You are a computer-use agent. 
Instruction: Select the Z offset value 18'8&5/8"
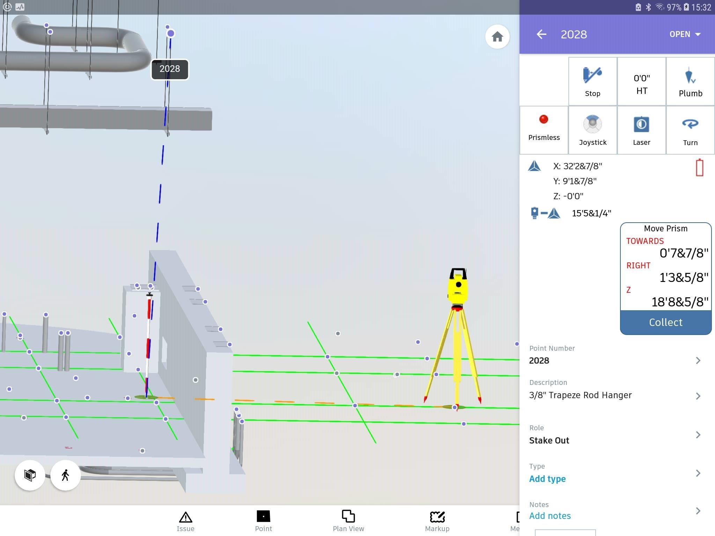pos(680,302)
